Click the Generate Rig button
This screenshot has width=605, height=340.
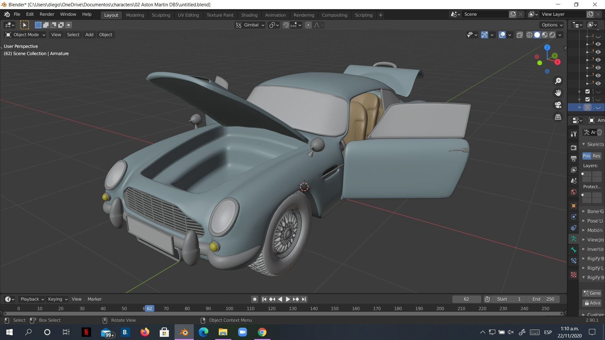(592, 293)
